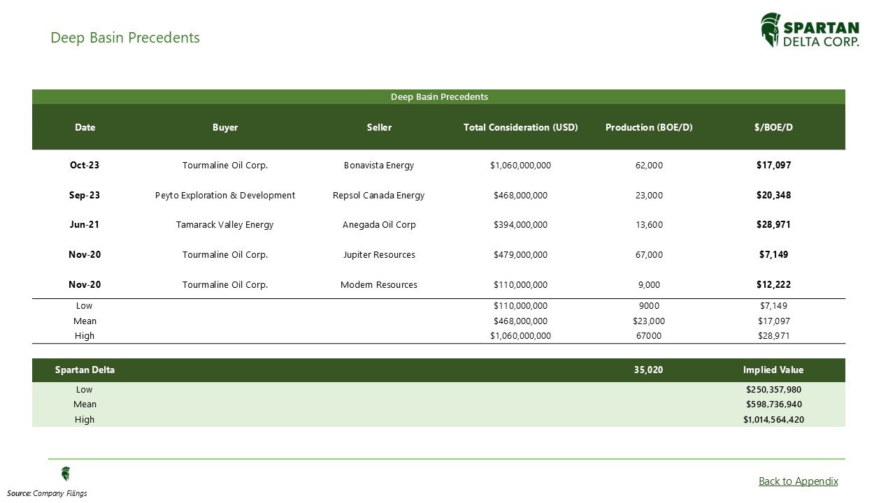
Task: Click the 9000 low production value
Action: coord(649,306)
